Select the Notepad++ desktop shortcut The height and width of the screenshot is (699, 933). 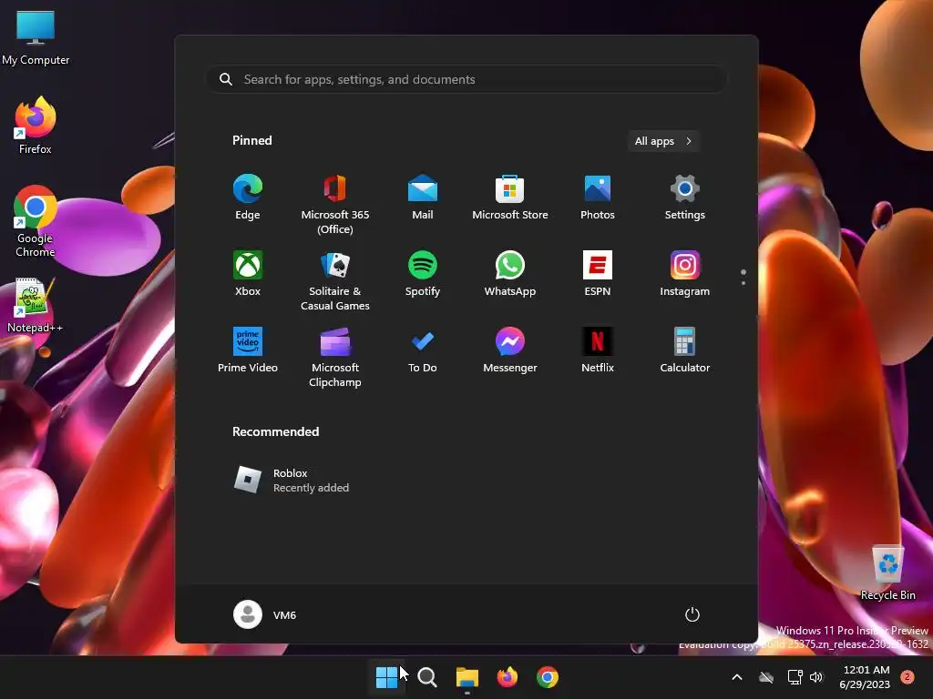tap(36, 305)
